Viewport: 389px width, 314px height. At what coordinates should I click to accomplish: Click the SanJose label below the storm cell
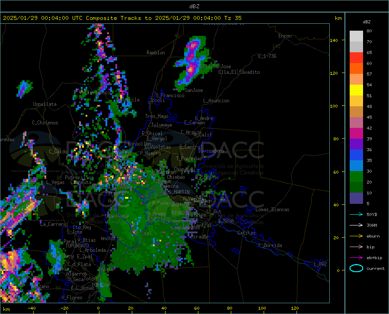point(194,90)
